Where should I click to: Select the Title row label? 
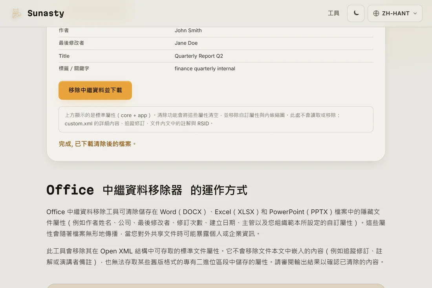tap(64, 56)
